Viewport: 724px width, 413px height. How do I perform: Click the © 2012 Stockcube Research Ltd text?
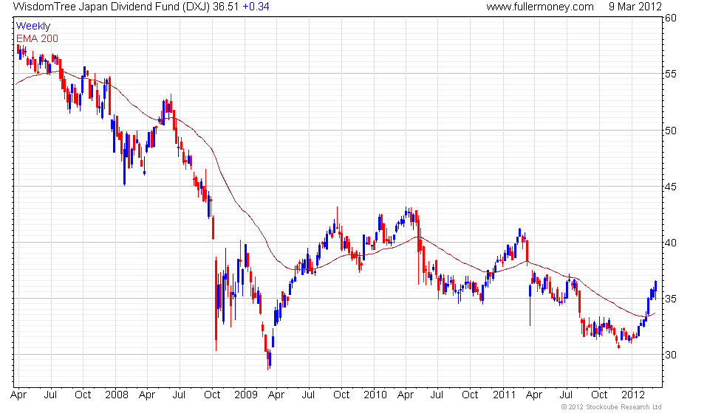coord(612,407)
